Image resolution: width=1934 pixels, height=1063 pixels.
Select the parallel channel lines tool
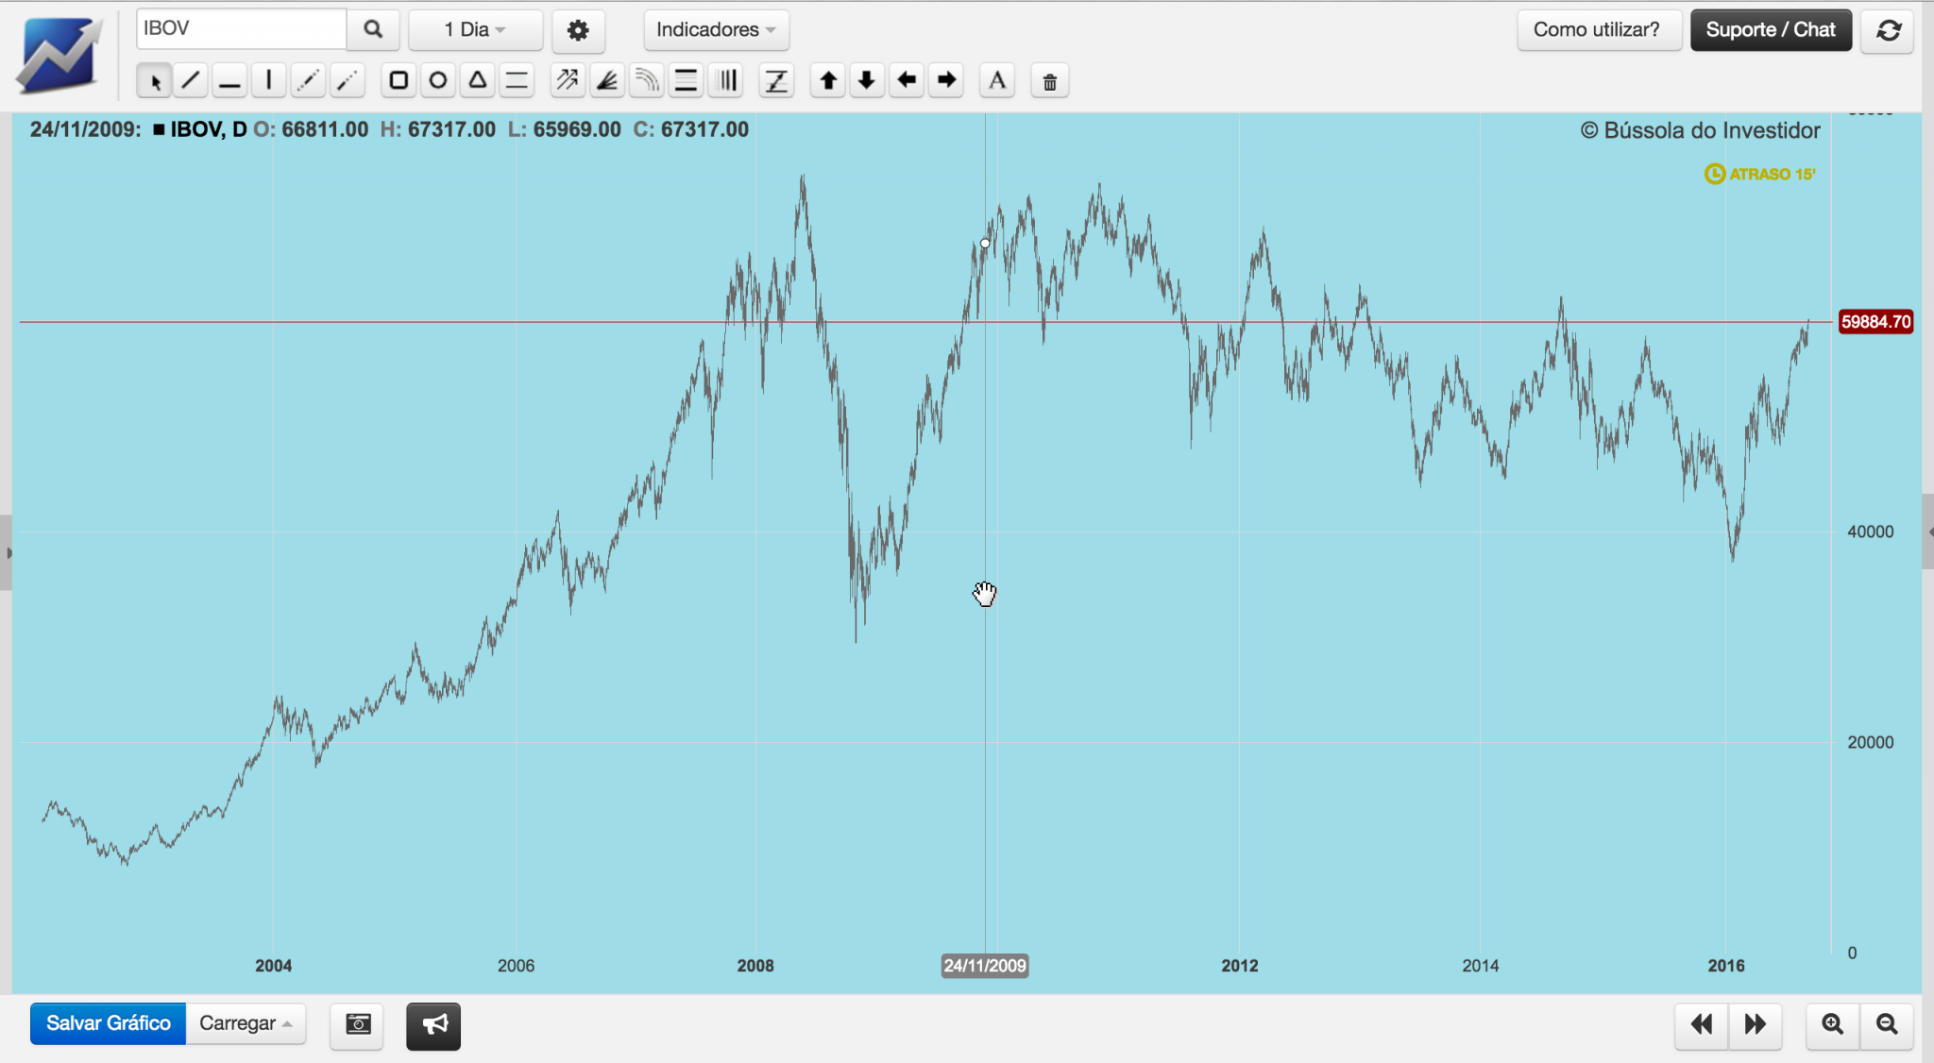click(x=517, y=81)
